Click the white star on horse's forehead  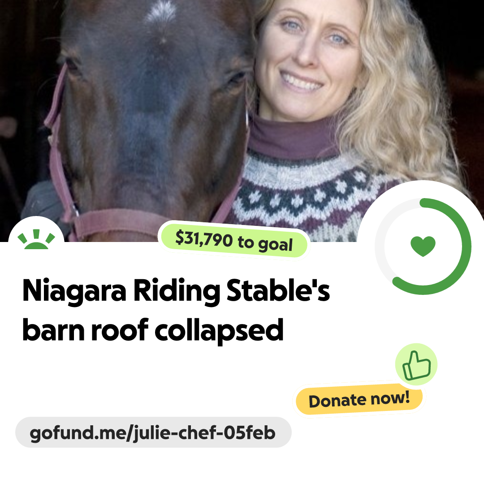click(161, 12)
